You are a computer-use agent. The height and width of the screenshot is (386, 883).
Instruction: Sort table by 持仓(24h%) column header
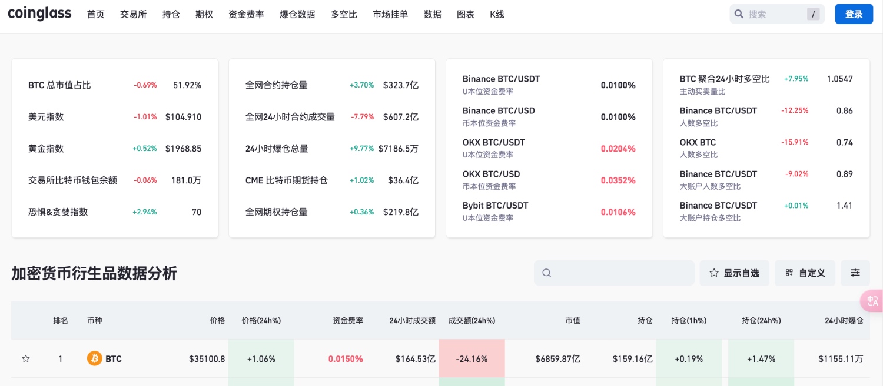761,320
